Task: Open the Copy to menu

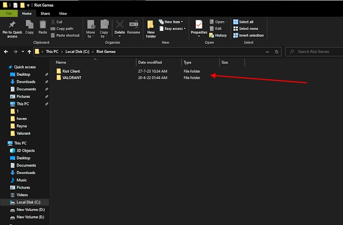Action: point(104,29)
